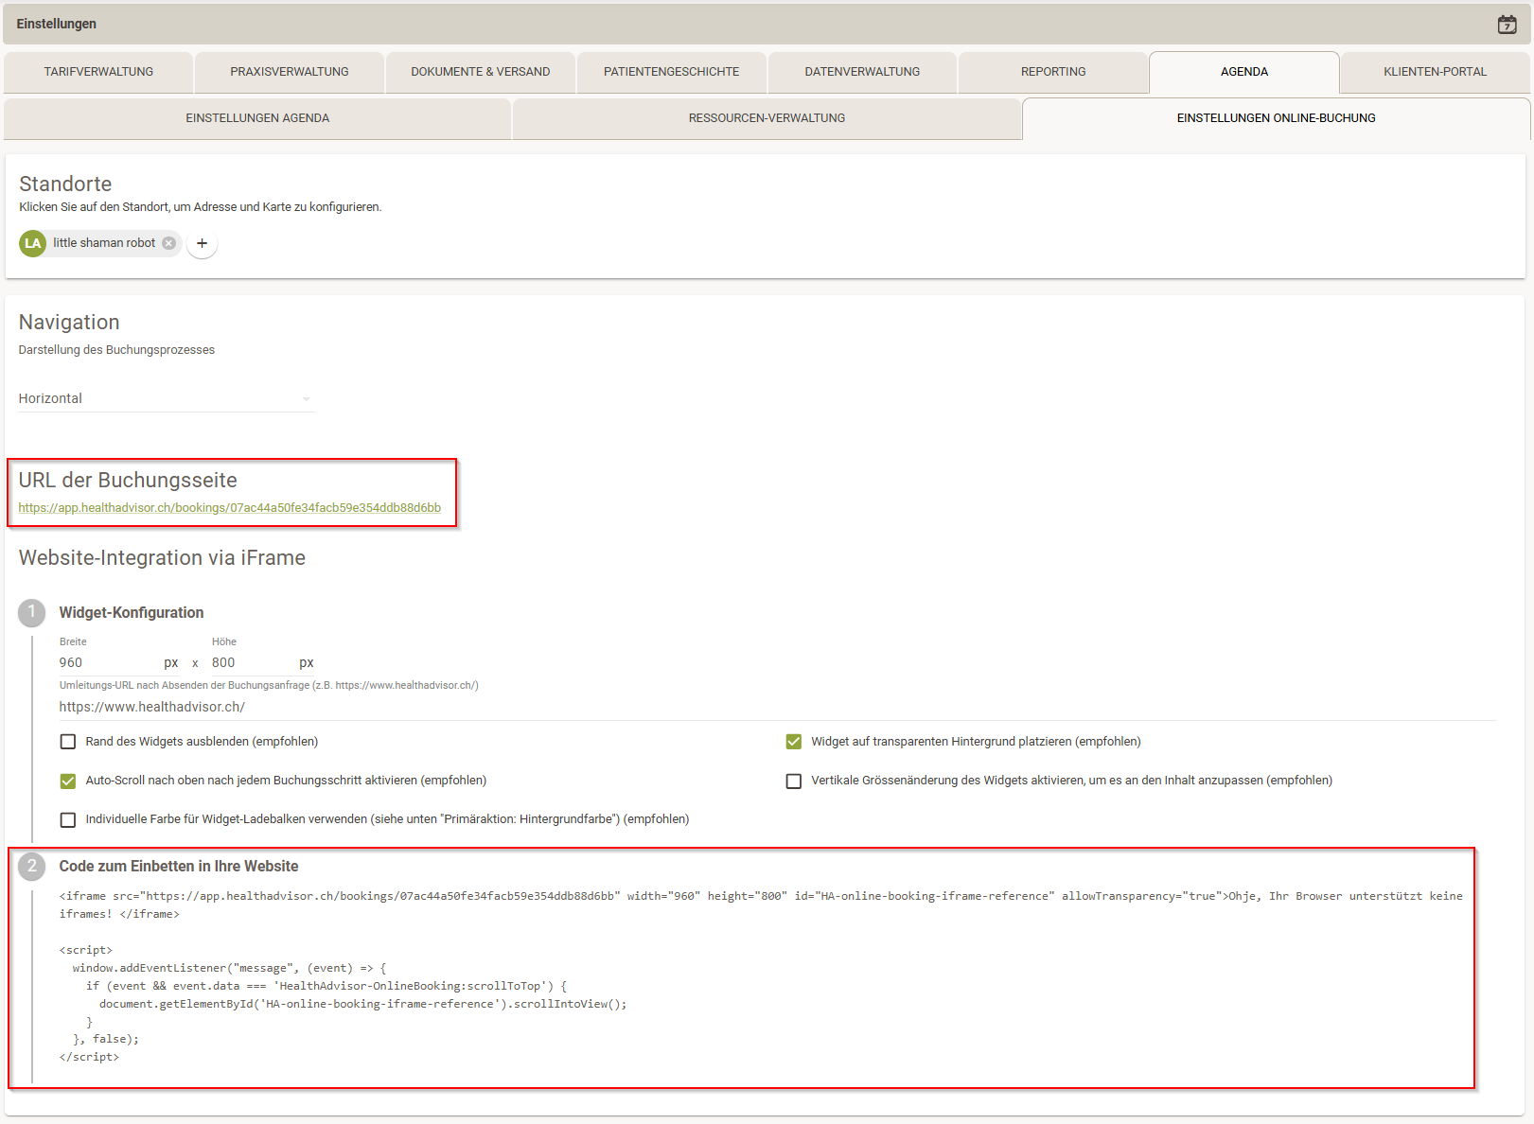1534x1124 pixels.
Task: Open the Dokumente & Versand tab
Action: pyautogui.click(x=481, y=72)
